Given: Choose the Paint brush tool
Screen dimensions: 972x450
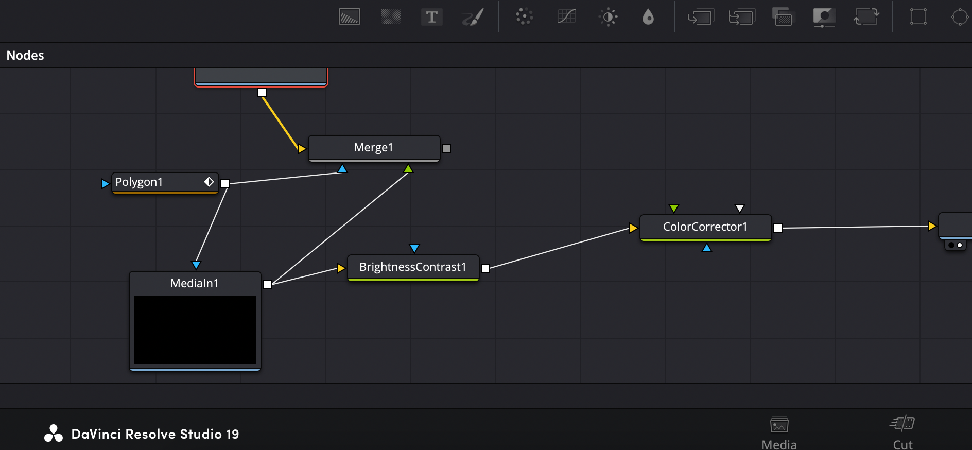Looking at the screenshot, I should [x=473, y=17].
